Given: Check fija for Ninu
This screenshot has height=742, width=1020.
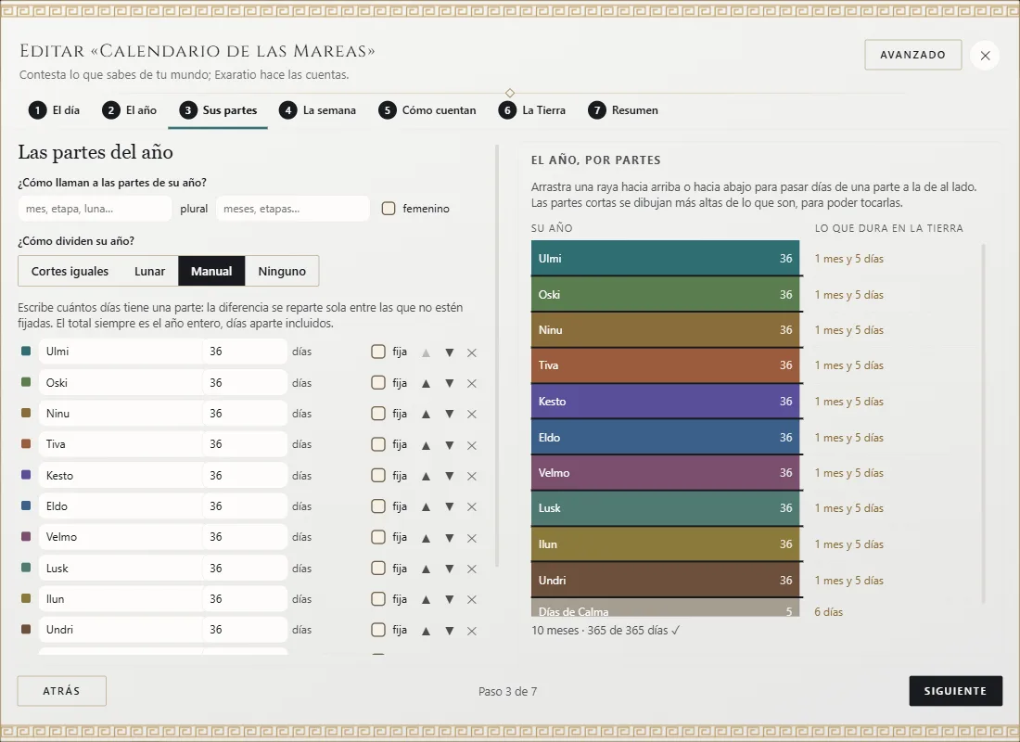Looking at the screenshot, I should tap(378, 414).
